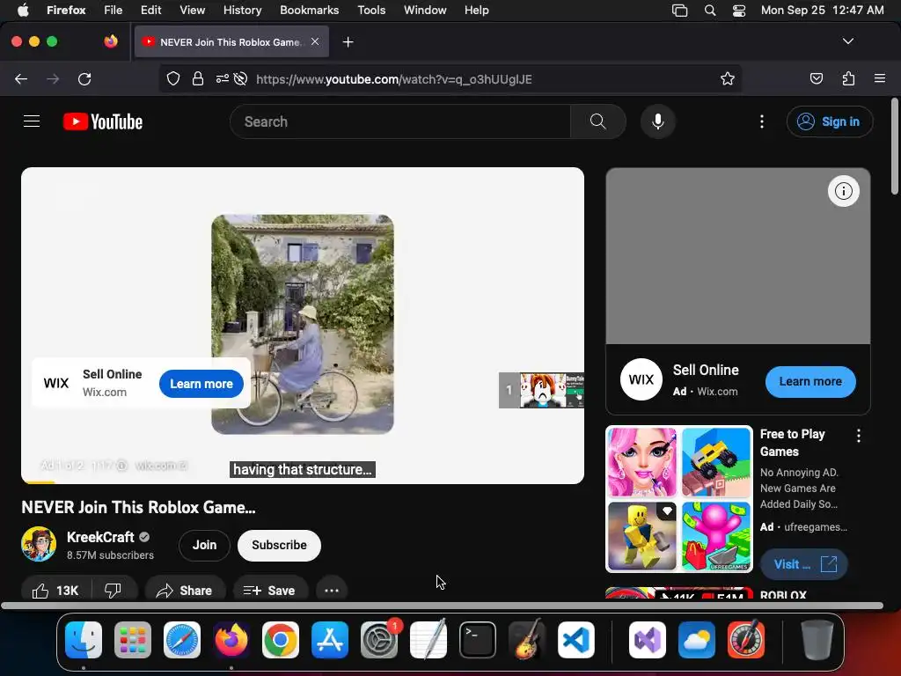Dislike the video
Image resolution: width=901 pixels, height=676 pixels.
(114, 591)
